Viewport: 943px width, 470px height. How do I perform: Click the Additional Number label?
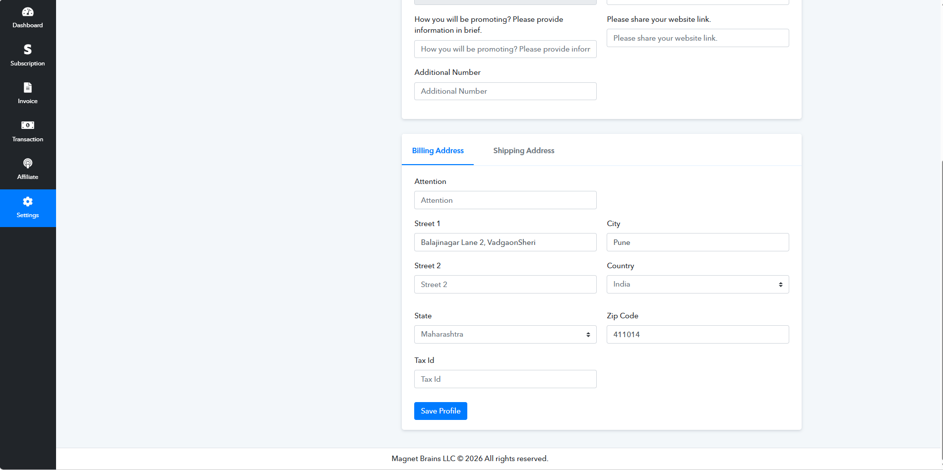(447, 72)
